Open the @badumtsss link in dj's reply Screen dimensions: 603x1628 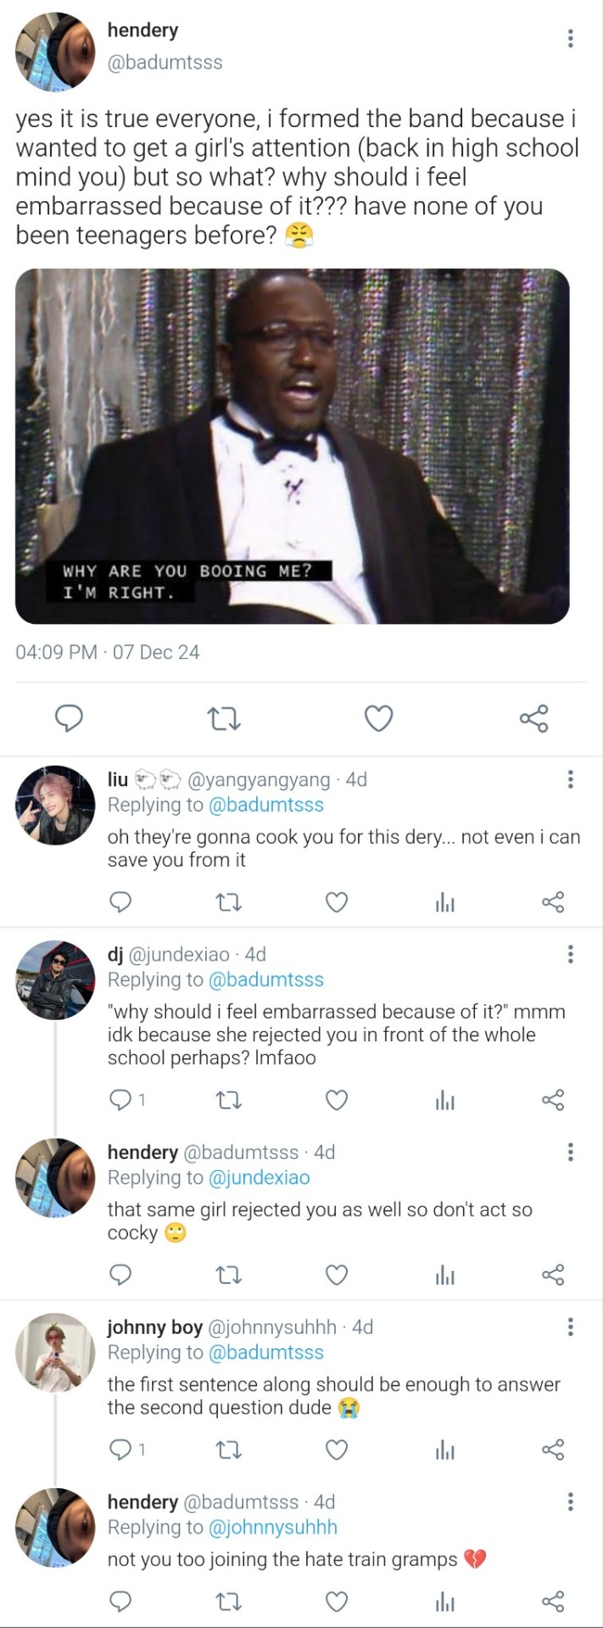click(265, 979)
